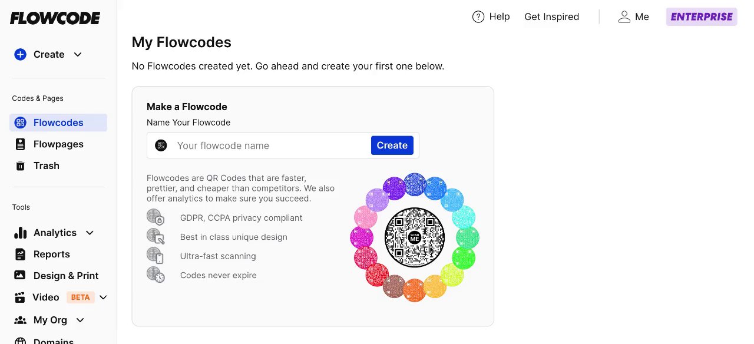Image resolution: width=754 pixels, height=344 pixels.
Task: Click the Trash bin icon
Action: coord(20,166)
